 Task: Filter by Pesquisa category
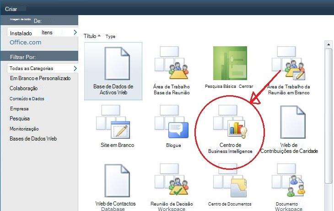20,119
